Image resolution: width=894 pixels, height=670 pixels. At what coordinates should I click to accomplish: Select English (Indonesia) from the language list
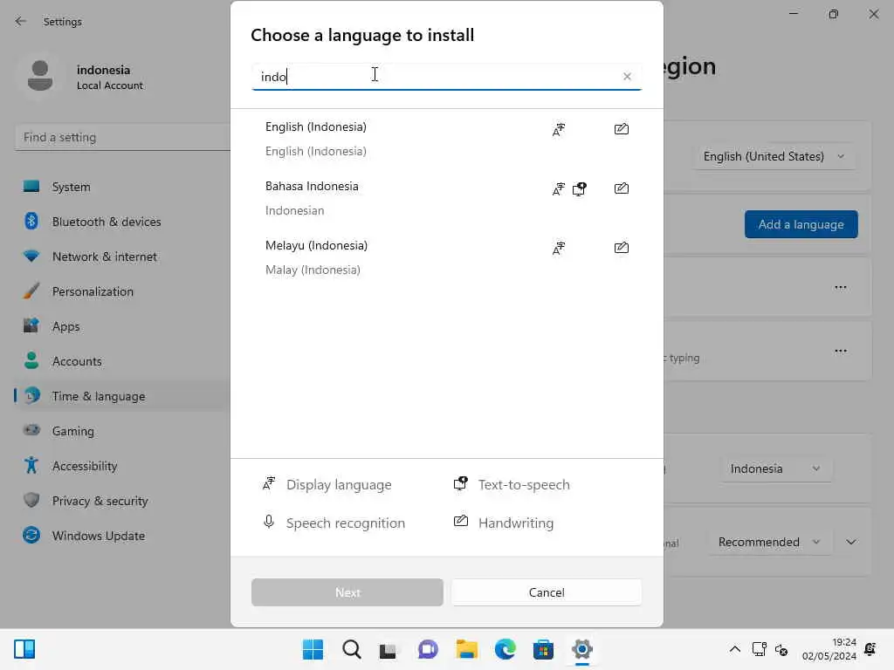click(447, 139)
